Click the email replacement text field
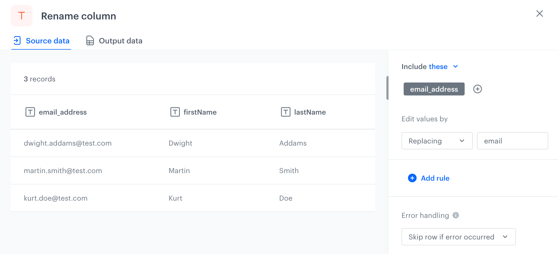 512,141
